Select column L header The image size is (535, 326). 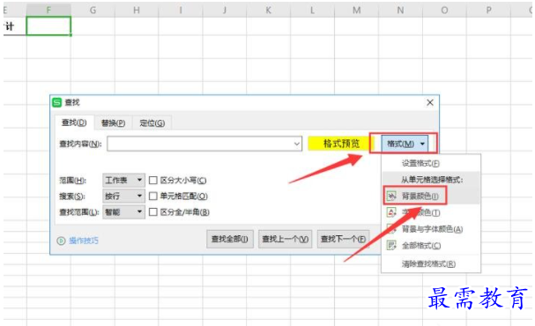point(313,10)
